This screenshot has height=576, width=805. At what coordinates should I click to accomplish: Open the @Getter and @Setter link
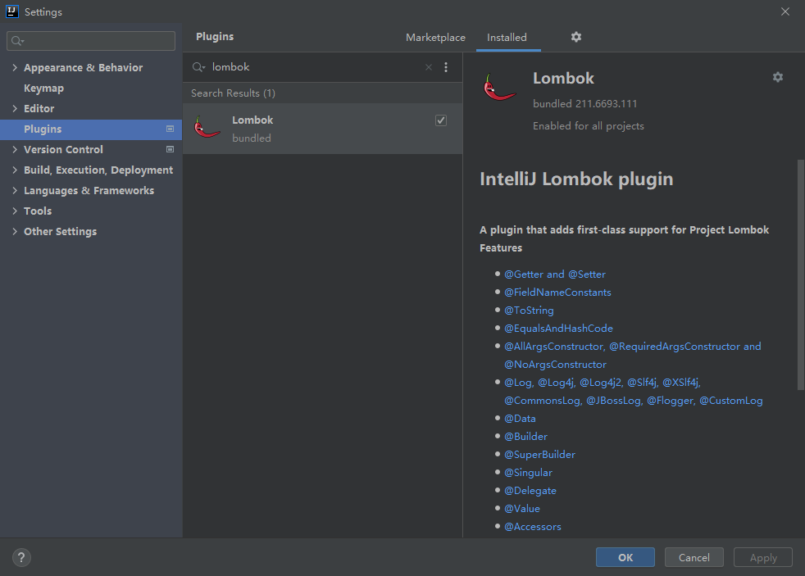(x=554, y=274)
